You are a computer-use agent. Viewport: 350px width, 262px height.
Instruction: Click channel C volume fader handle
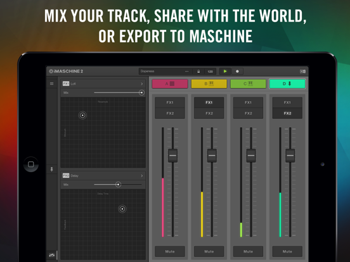click(251, 156)
